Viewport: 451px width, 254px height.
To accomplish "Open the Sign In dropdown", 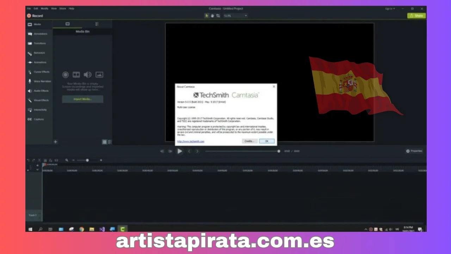I will coord(390,8).
